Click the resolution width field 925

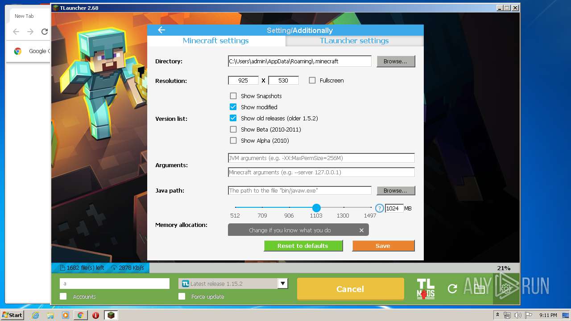[243, 80]
